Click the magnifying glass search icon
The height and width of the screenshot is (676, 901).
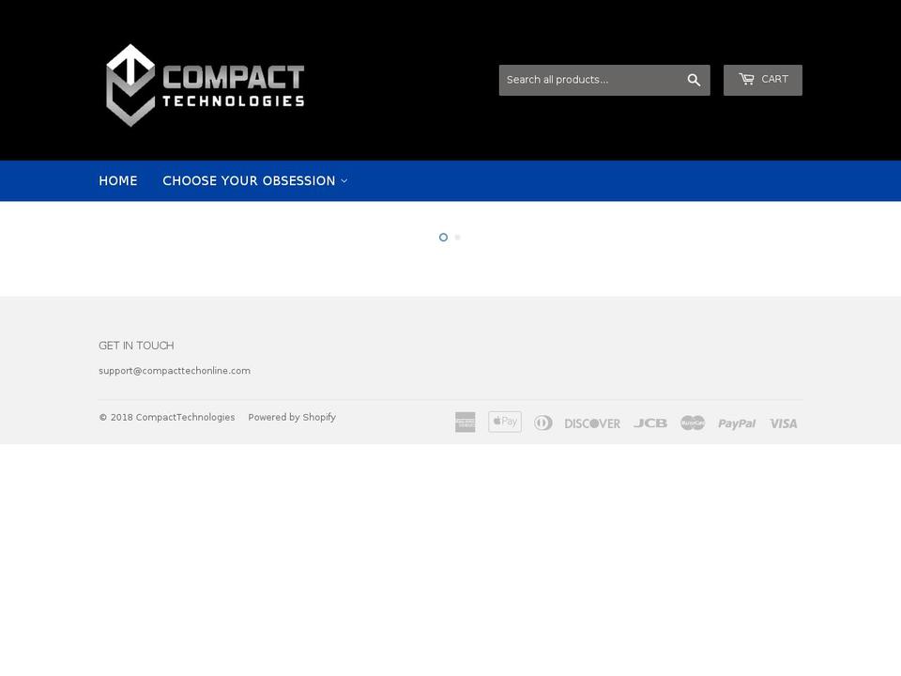tap(694, 80)
